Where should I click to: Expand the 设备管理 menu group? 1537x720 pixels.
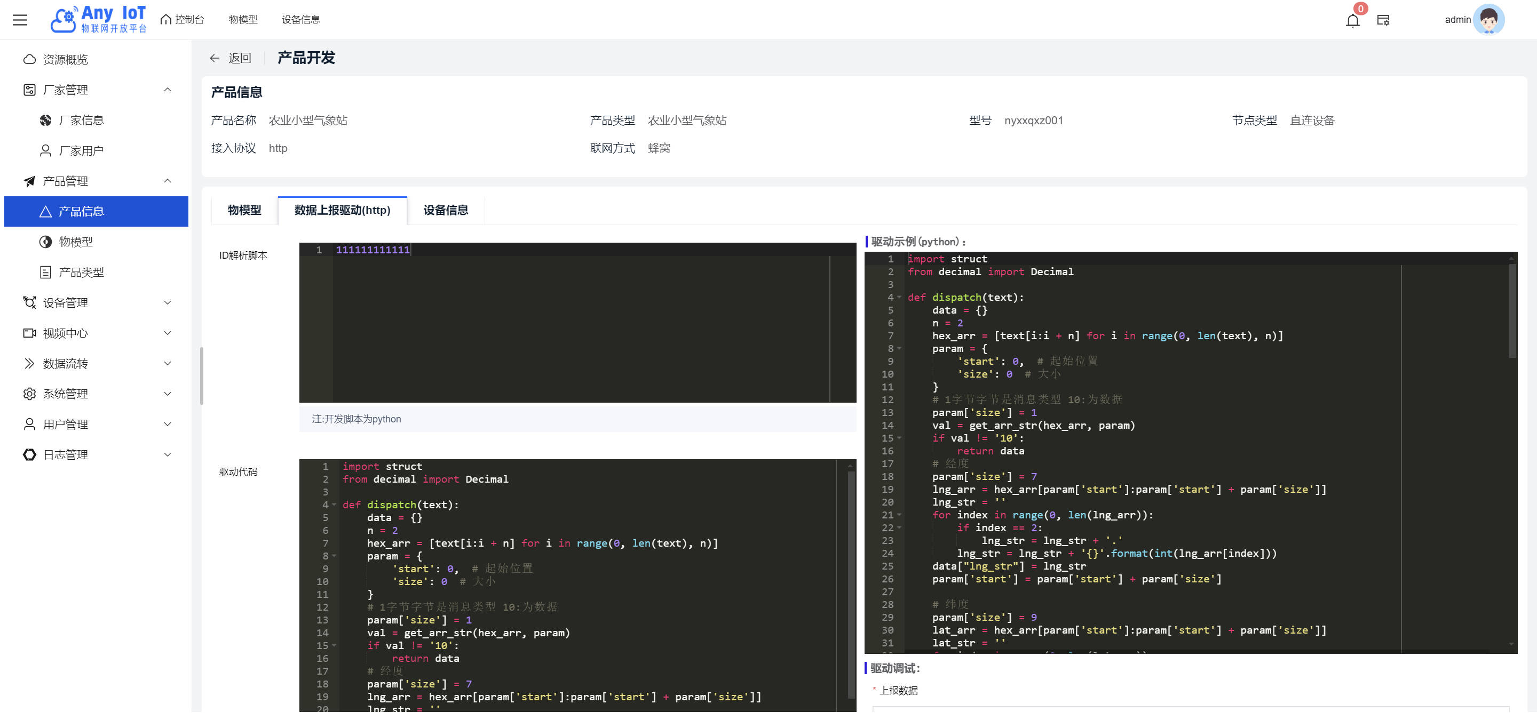coord(168,303)
